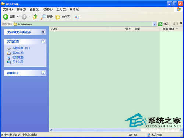The height and width of the screenshot is (138, 184).
Task: Expand the 文件和文件夹任务 panel
Action: point(43,32)
